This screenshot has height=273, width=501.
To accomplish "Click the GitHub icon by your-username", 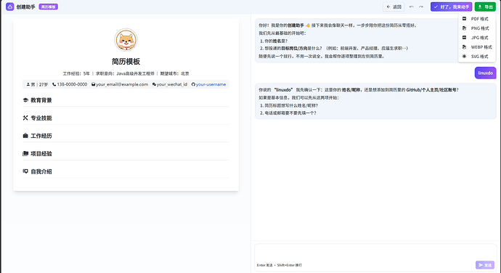I will pyautogui.click(x=193, y=84).
